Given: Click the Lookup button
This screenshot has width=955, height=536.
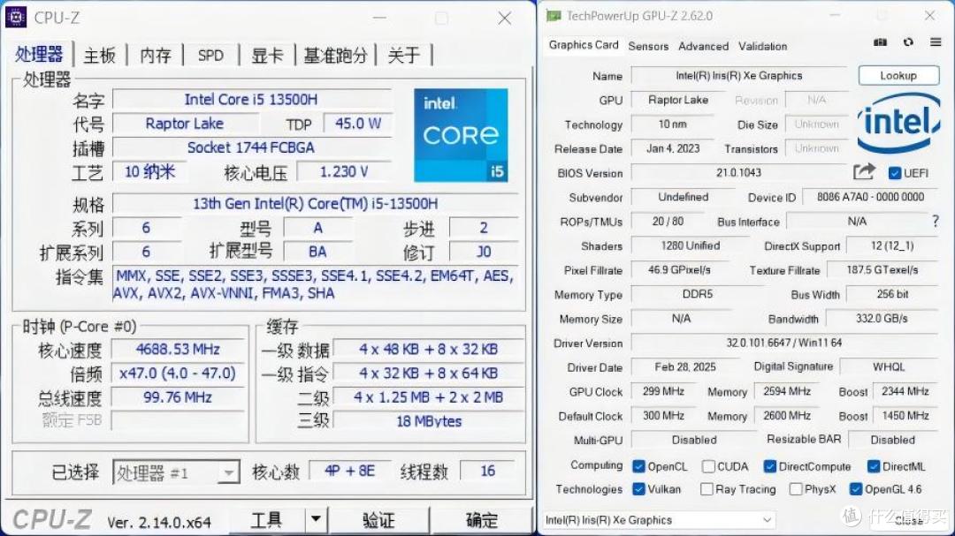Looking at the screenshot, I should point(898,75).
